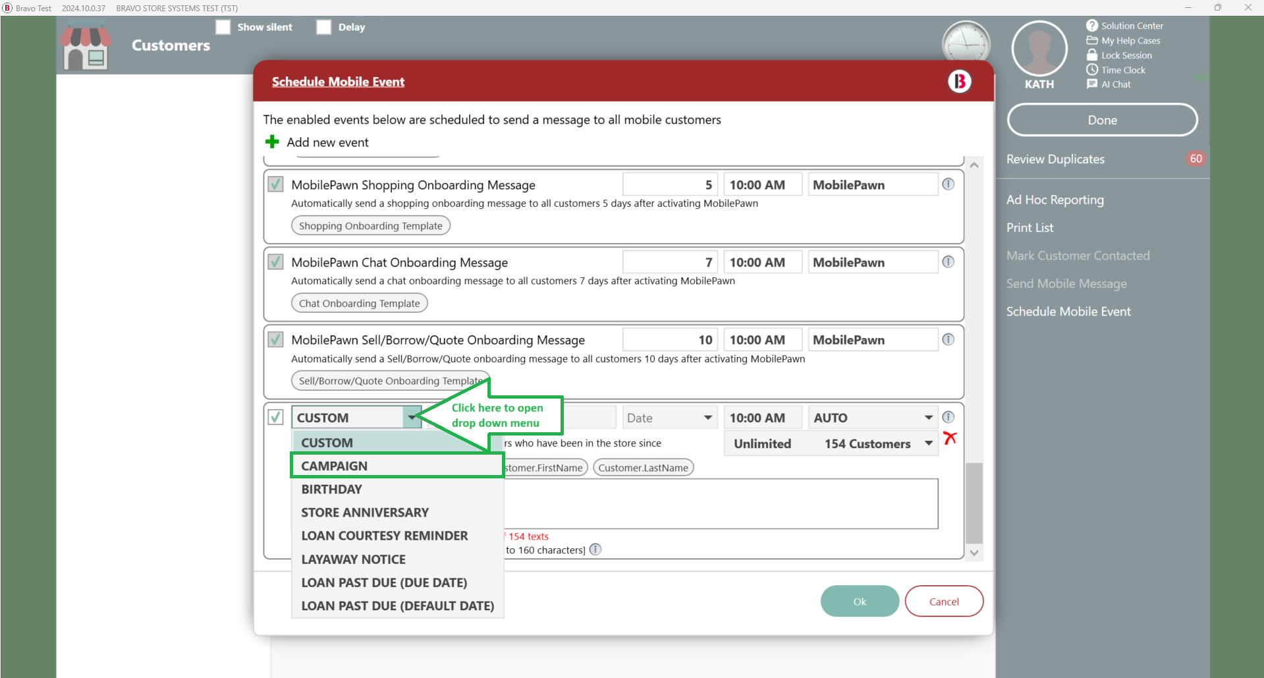Click the custom message text area

[721, 503]
